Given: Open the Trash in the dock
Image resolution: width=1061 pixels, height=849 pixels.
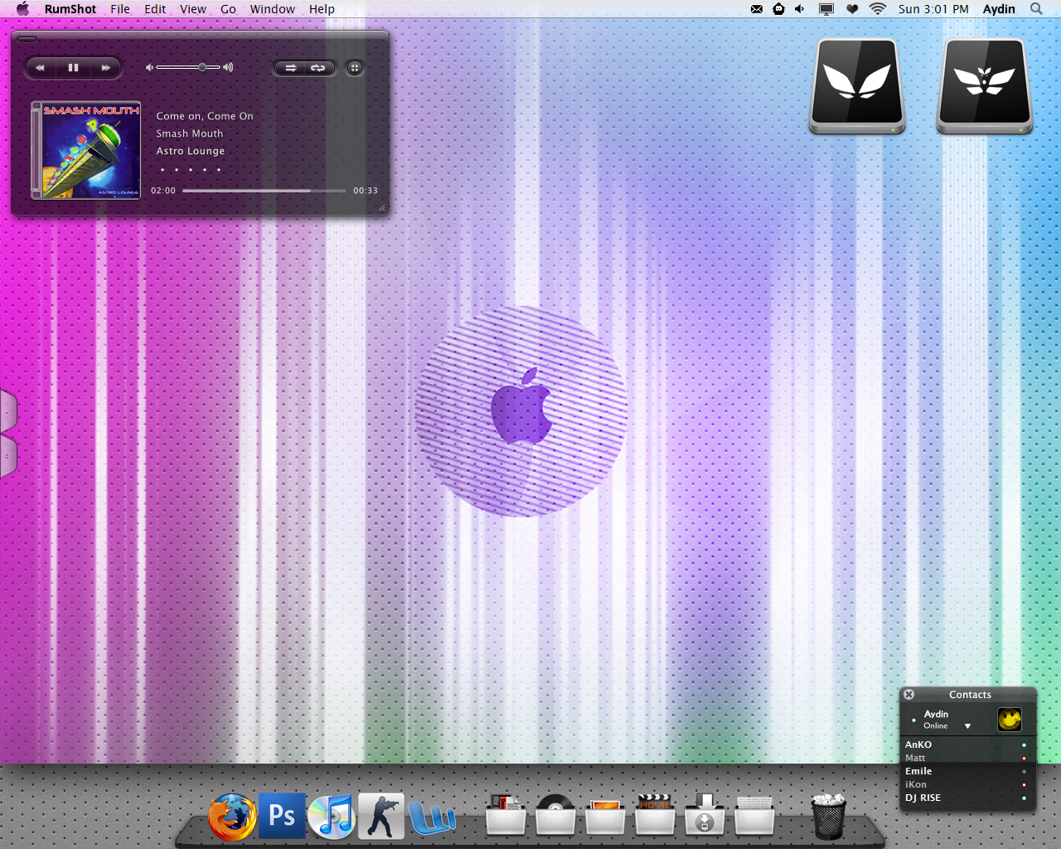Looking at the screenshot, I should click(828, 817).
